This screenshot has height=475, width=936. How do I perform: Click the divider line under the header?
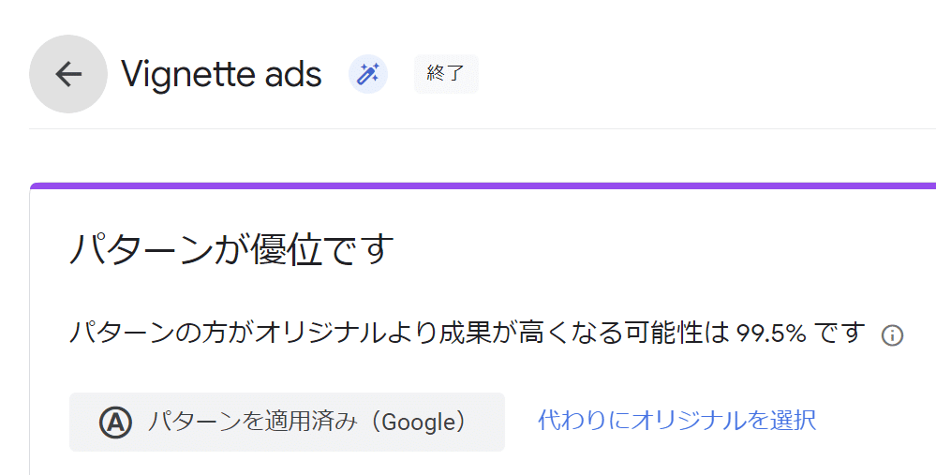click(483, 128)
